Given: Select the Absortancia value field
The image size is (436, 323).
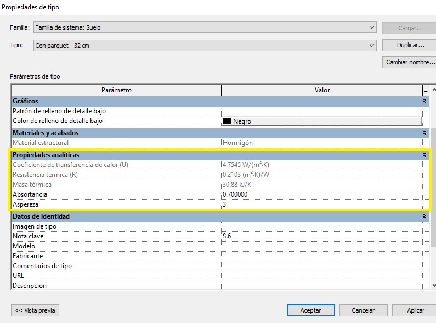Looking at the screenshot, I should [321, 194].
